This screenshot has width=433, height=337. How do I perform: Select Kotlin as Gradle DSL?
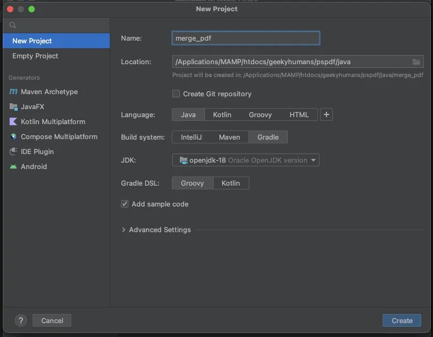coord(231,183)
